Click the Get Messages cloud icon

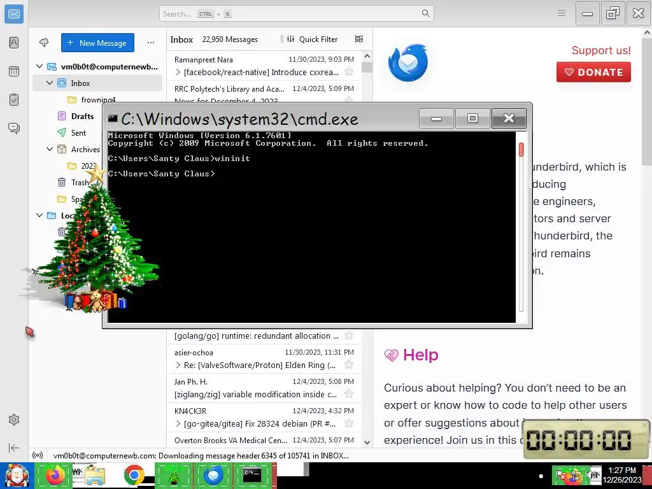click(44, 43)
